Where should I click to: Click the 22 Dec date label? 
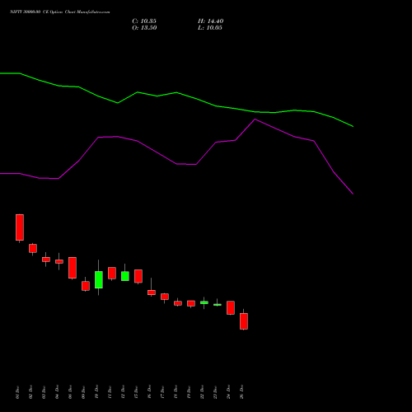pyautogui.click(x=202, y=392)
